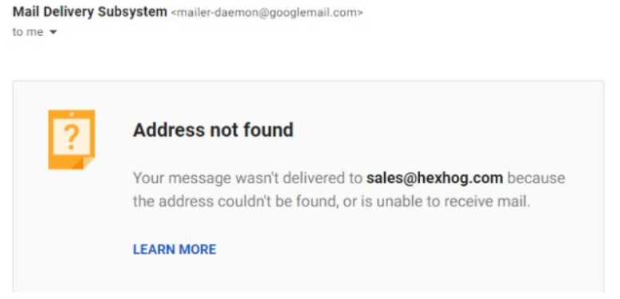Image resolution: width=620 pixels, height=299 pixels.
Task: Click the orange question mark note icon
Action: (72, 140)
